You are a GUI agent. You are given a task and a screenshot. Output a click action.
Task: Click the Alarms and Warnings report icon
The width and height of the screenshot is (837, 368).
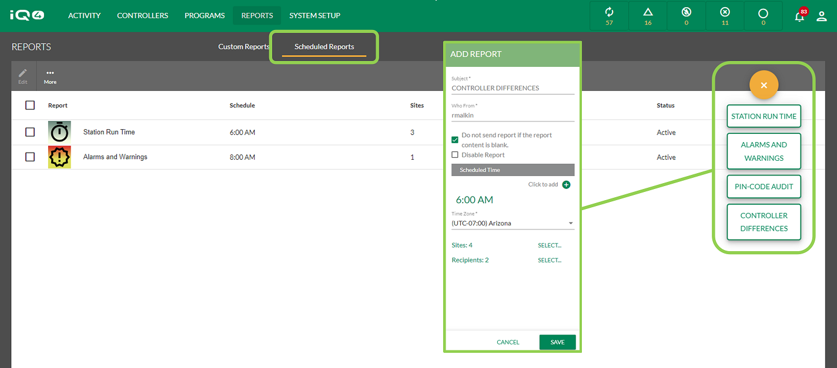(59, 157)
